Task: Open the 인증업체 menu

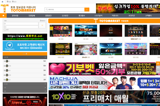Action: coord(32,16)
